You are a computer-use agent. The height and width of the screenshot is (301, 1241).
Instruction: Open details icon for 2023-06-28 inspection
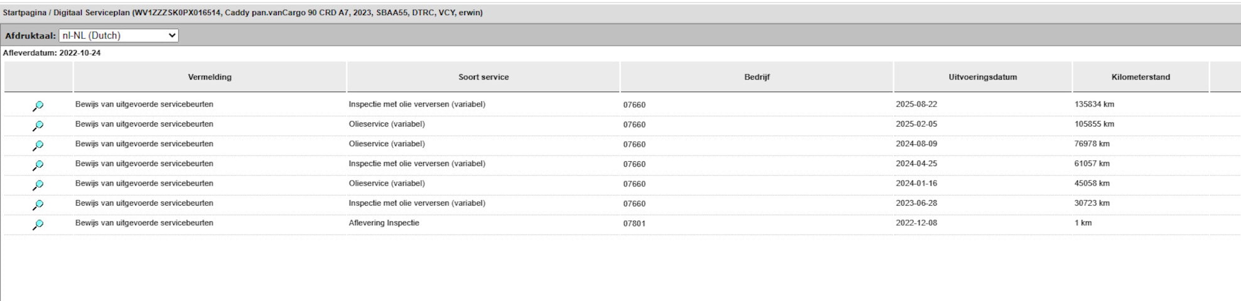pyautogui.click(x=38, y=205)
